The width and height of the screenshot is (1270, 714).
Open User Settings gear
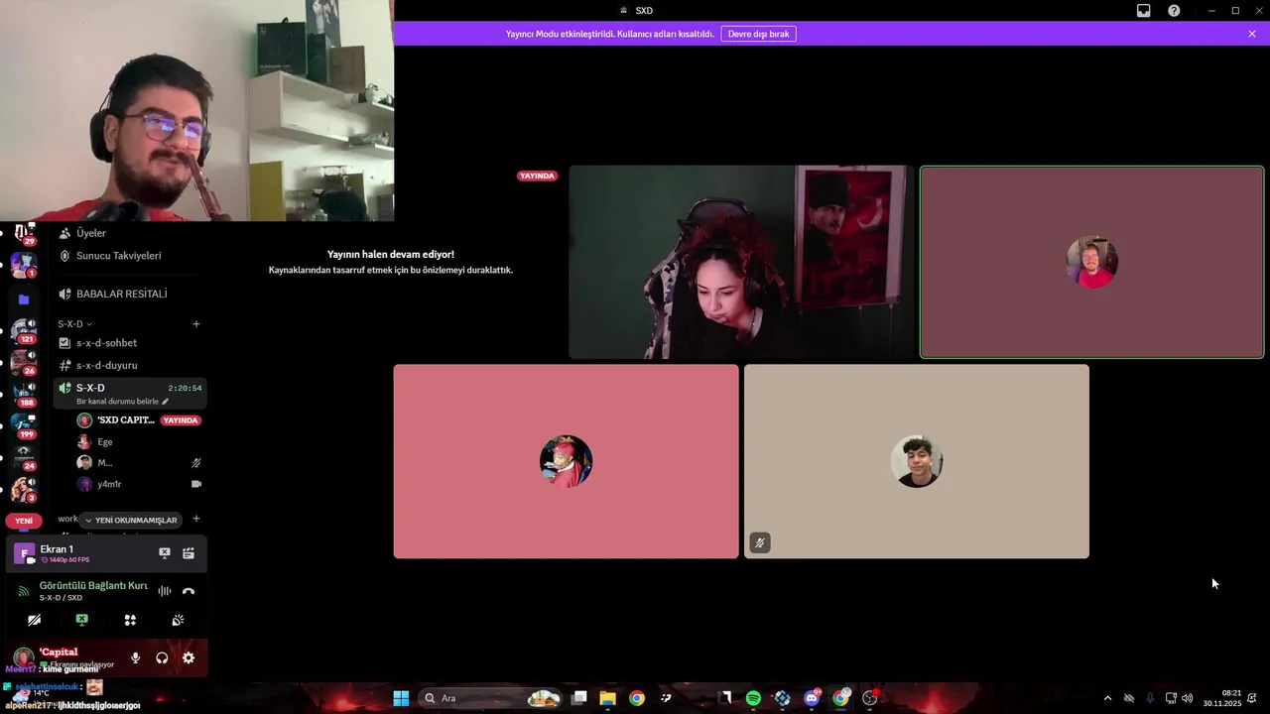(189, 657)
